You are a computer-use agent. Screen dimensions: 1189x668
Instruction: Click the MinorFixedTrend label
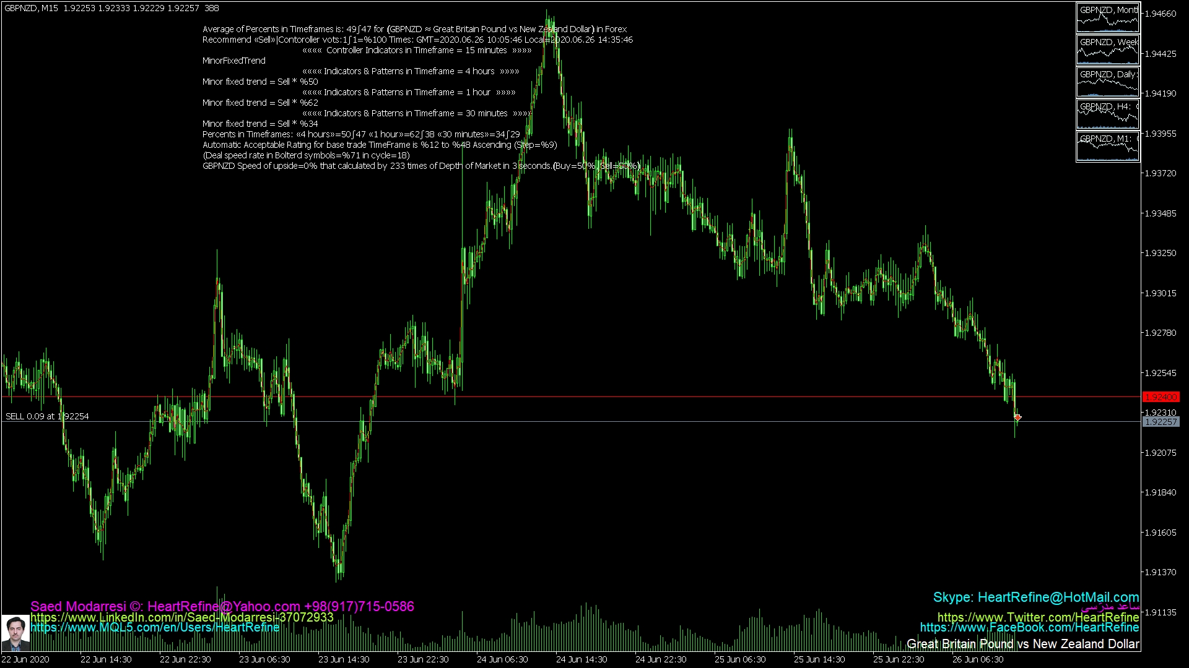(234, 61)
